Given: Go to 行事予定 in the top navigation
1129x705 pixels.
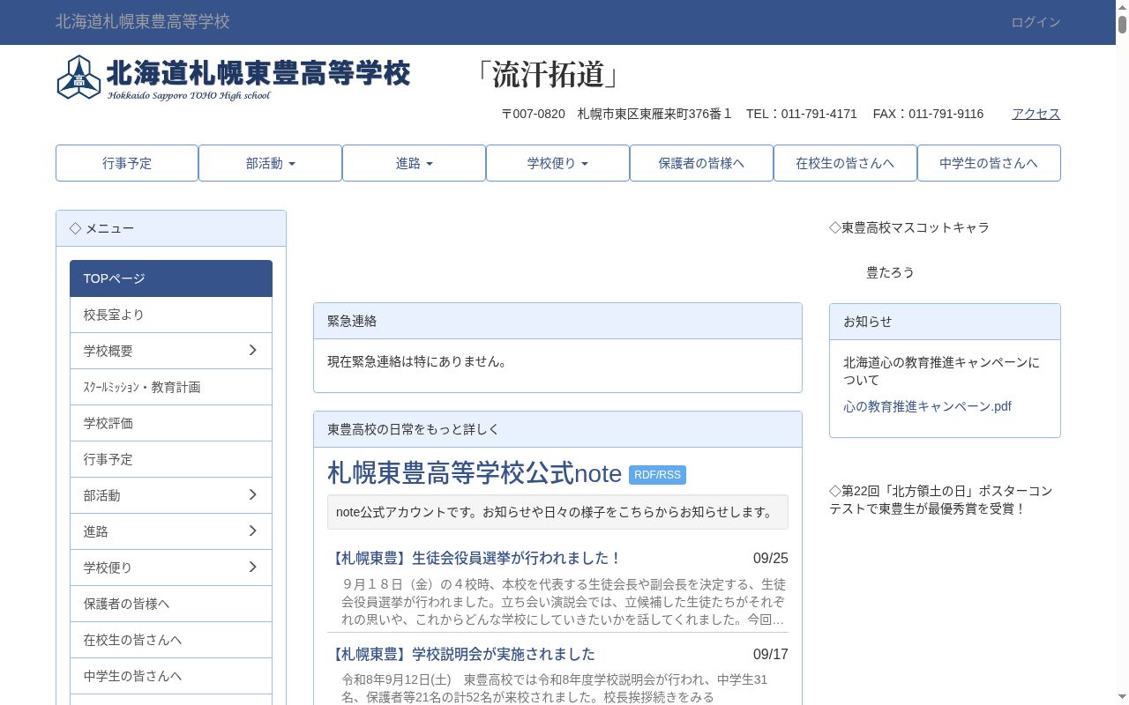Looking at the screenshot, I should click(127, 163).
